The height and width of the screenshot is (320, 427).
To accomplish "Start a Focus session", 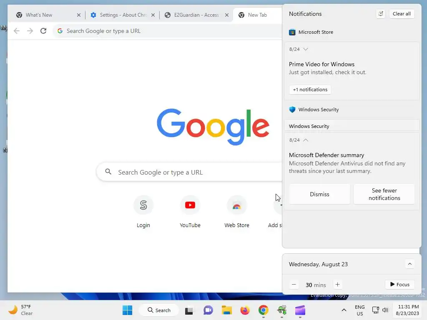I will pos(400,285).
